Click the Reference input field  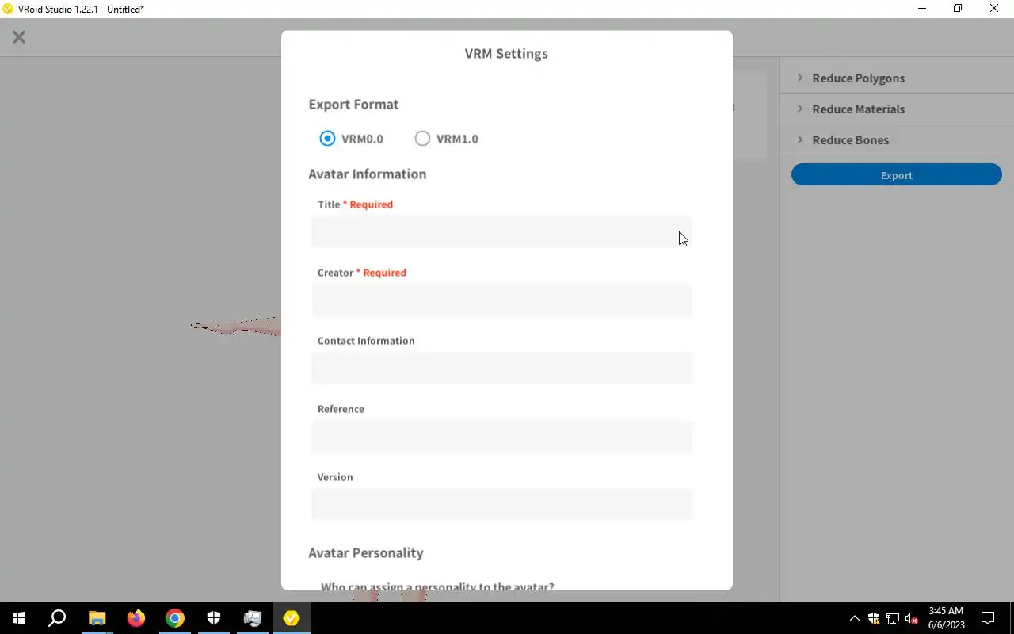pyautogui.click(x=501, y=437)
